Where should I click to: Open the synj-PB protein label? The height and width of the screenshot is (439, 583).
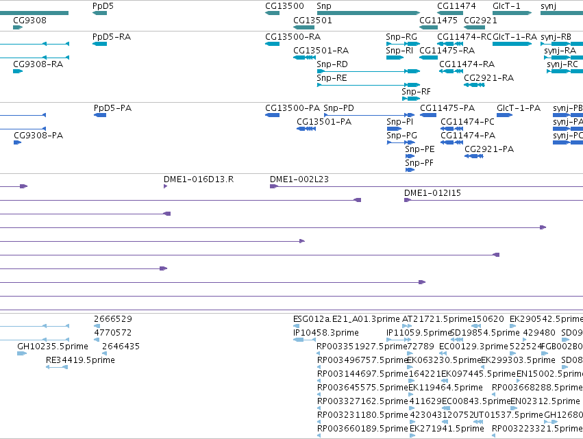click(568, 108)
